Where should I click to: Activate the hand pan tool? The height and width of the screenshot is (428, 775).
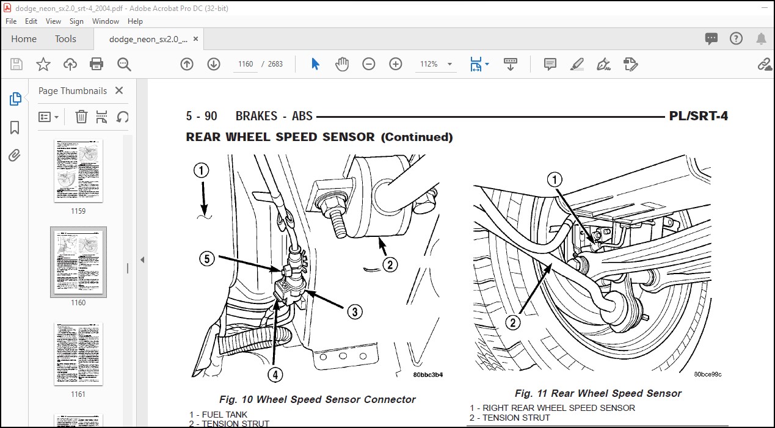[342, 64]
